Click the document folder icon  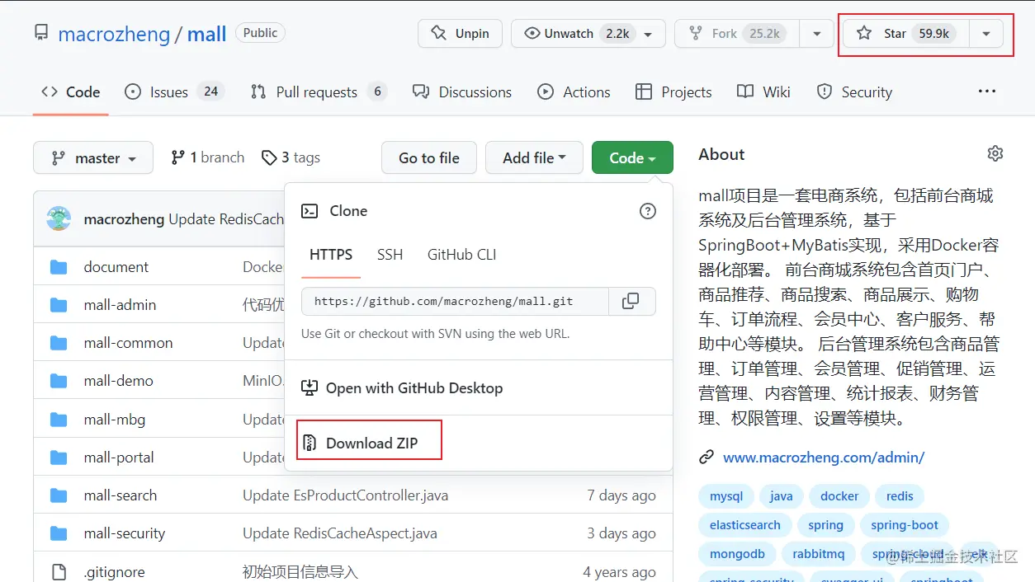click(59, 267)
